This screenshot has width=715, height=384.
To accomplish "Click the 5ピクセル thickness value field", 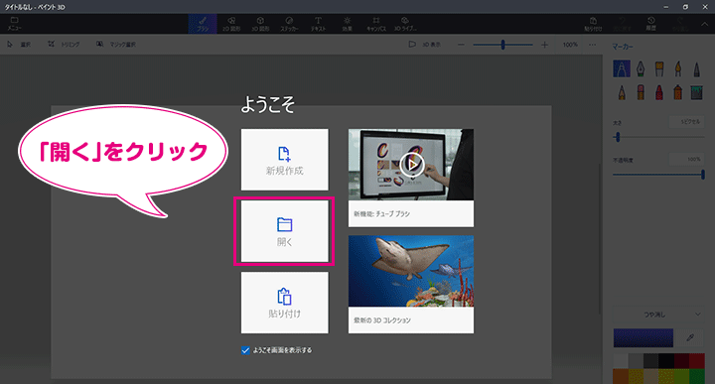I will click(x=687, y=122).
